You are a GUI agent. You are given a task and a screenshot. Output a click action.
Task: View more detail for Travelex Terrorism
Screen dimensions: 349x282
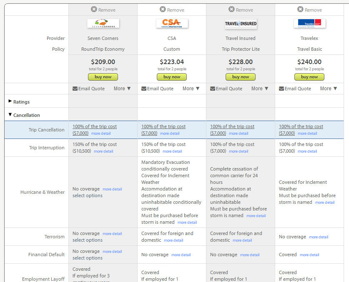tap(319, 237)
